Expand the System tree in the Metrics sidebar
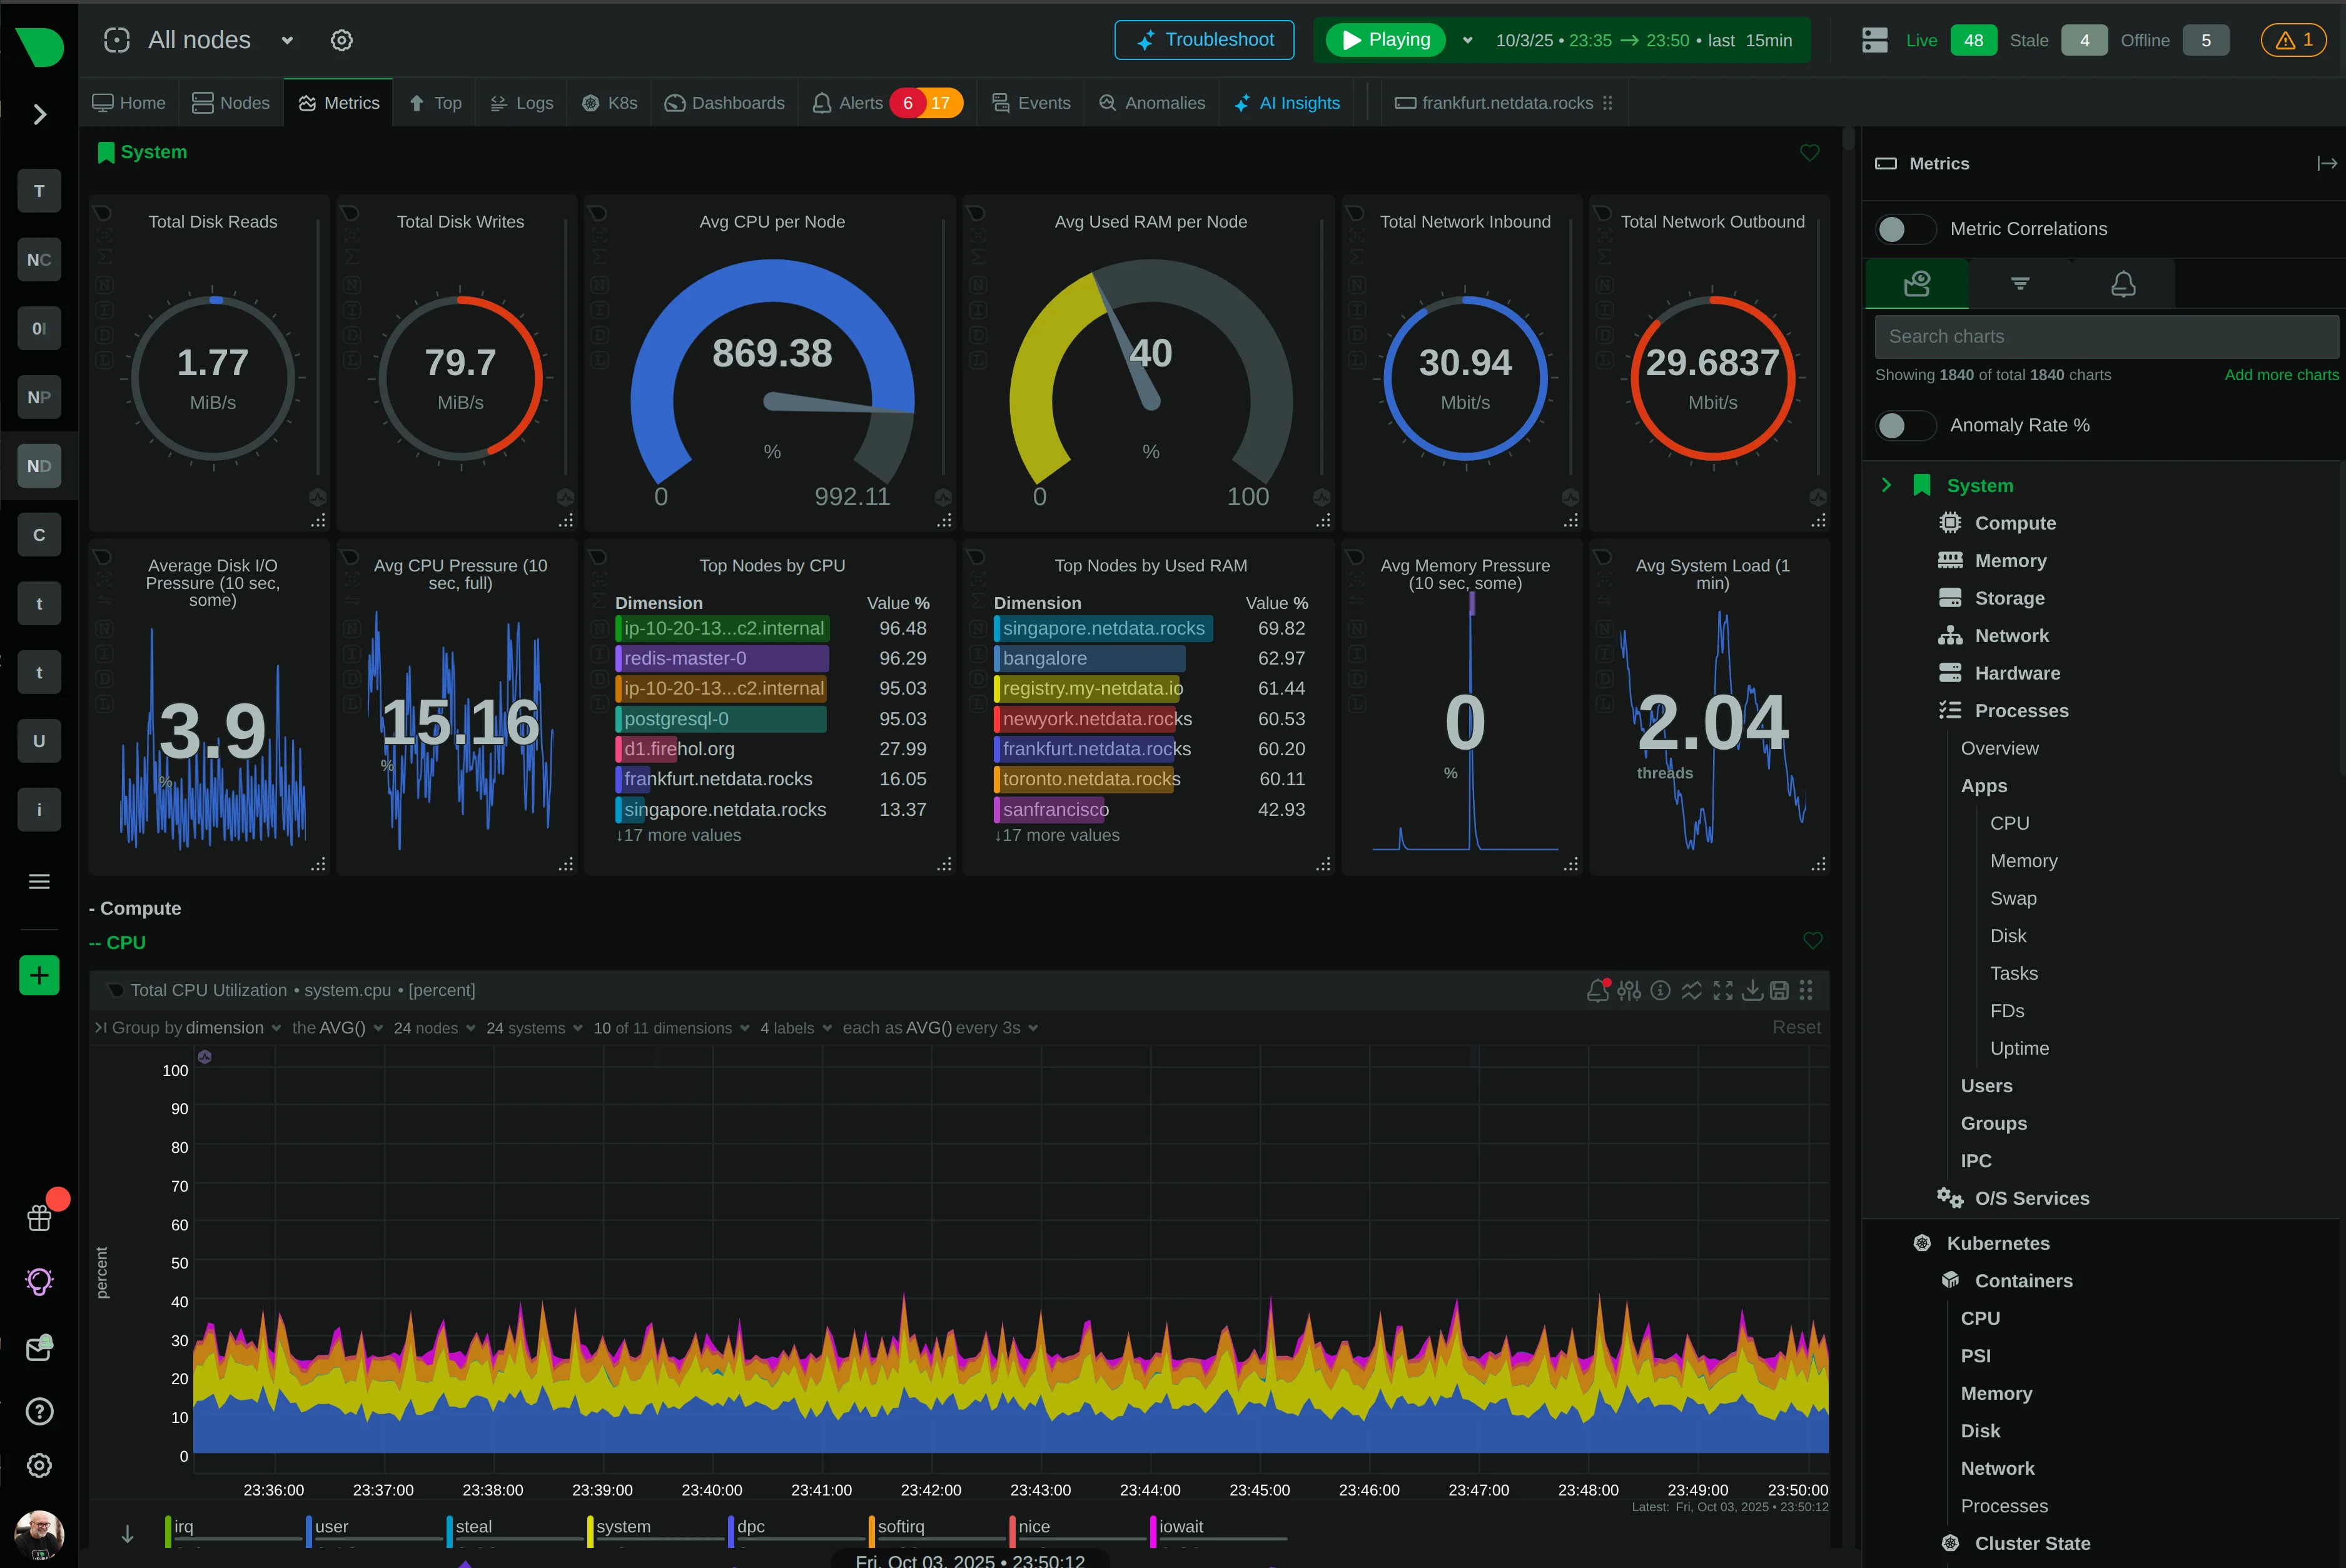 (1887, 485)
